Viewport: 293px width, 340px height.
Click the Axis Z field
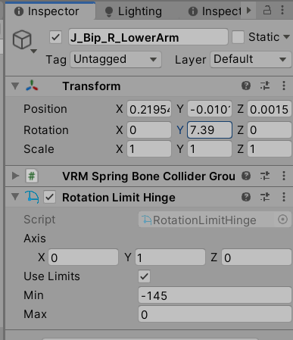pos(257,257)
